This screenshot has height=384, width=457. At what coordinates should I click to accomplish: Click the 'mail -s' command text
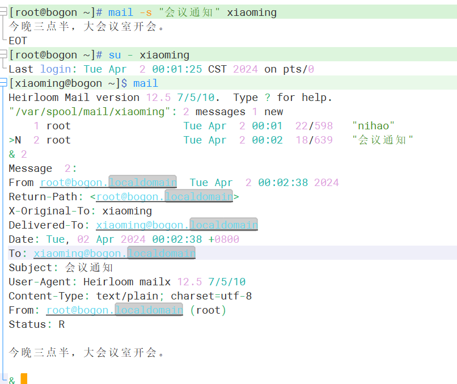tap(130, 12)
